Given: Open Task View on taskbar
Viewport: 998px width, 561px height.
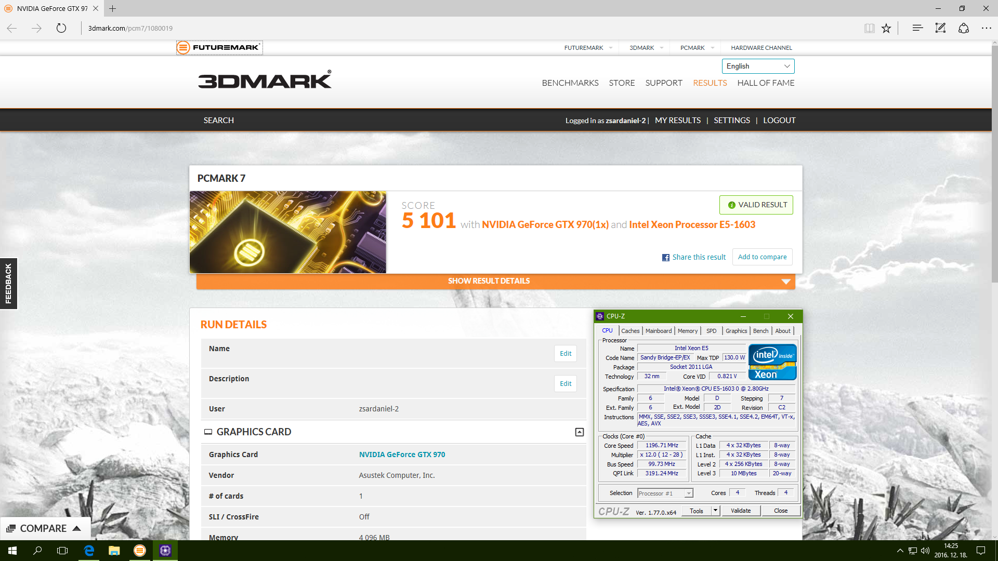Looking at the screenshot, I should pyautogui.click(x=62, y=551).
